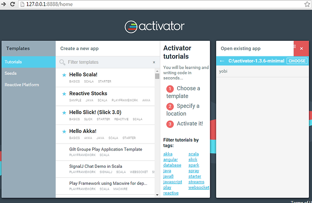Select the Tutorials tab
This screenshot has height=203, width=312.
click(29, 62)
